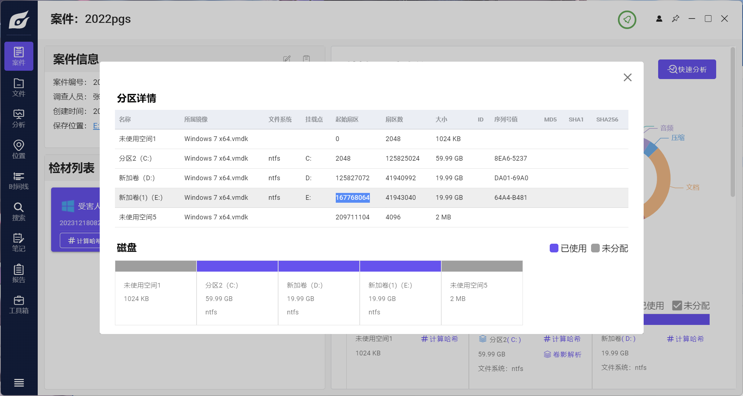Image resolution: width=743 pixels, height=396 pixels.
Task: Click the 文档 chart legend label
Action: (693, 187)
